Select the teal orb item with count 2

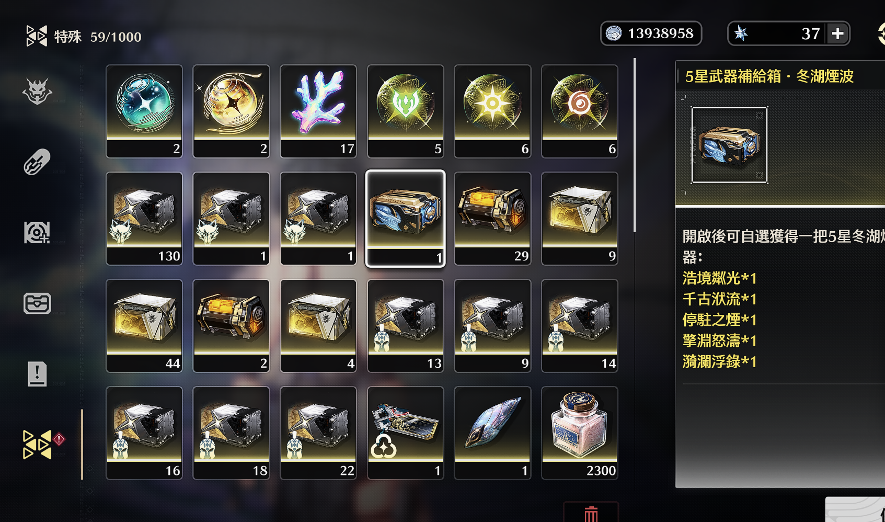coord(144,111)
